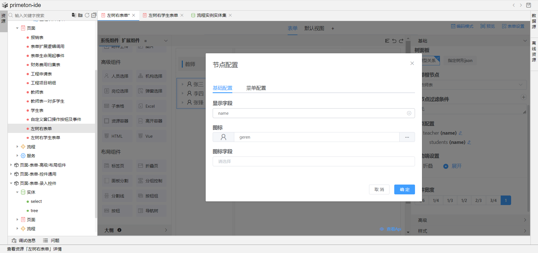Click the new folder icon in resource panel

[x=80, y=15]
